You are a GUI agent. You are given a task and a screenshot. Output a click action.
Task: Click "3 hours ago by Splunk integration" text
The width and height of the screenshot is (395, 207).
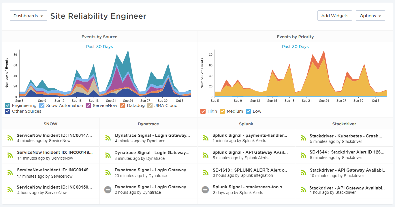click(243, 175)
